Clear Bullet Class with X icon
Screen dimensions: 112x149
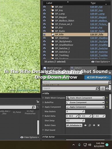(x=99, y=125)
